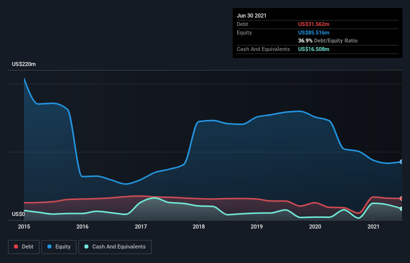
Task: Click the teal Cash And Equivalents legend dot
Action: click(x=86, y=247)
